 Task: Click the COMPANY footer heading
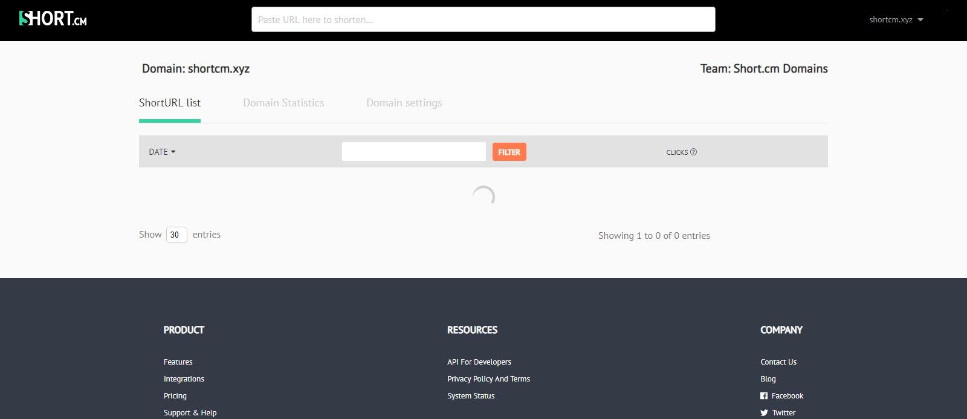pos(781,330)
